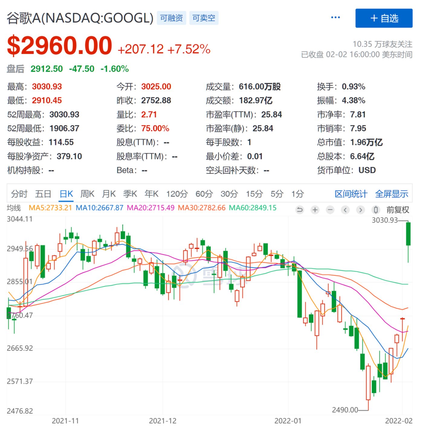This screenshot has width=423, height=428.
Task: Switch to the 60分 chart tab
Action: point(204,194)
